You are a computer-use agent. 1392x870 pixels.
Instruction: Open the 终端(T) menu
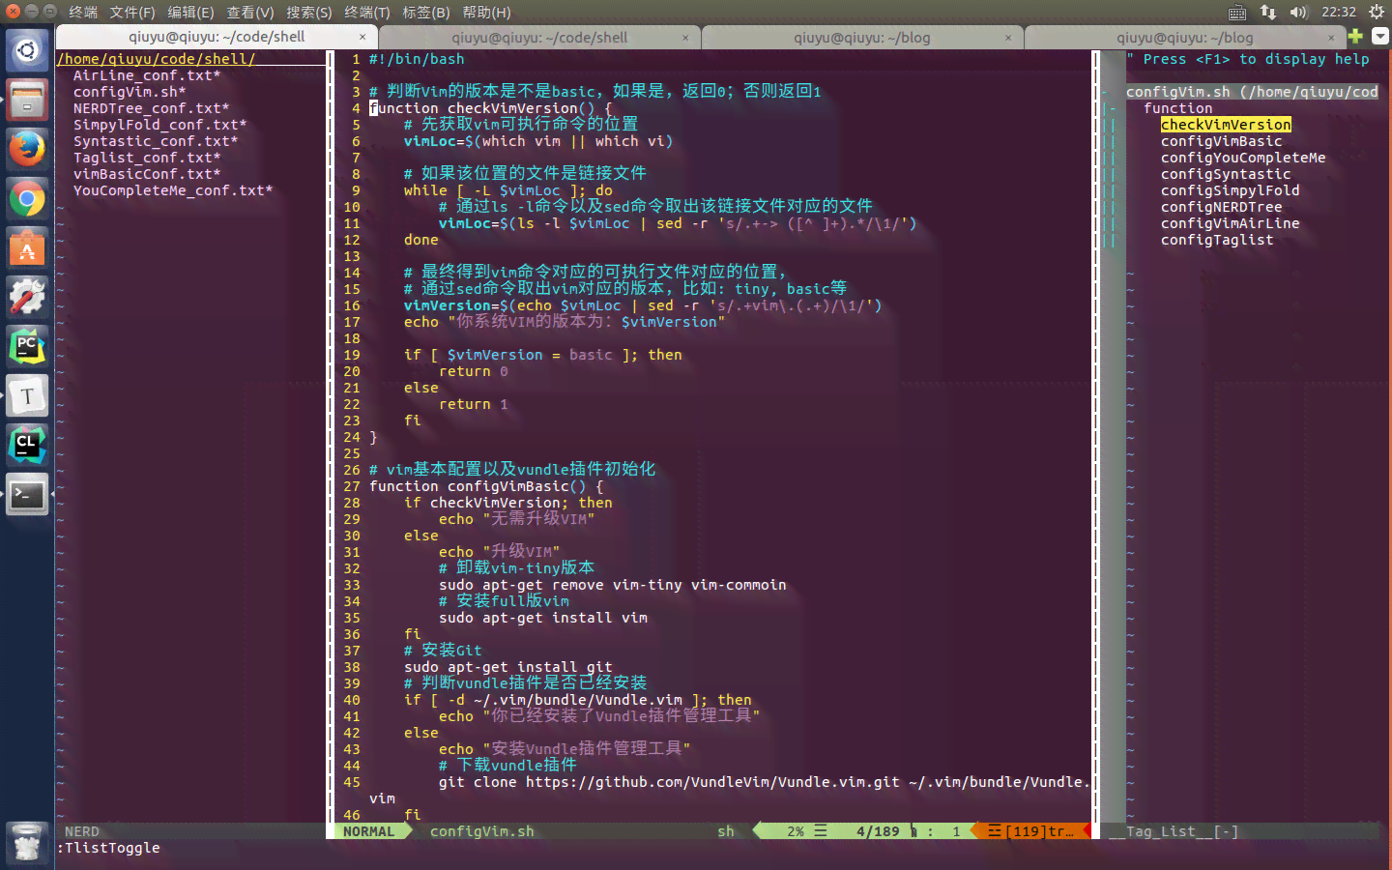[x=367, y=12]
